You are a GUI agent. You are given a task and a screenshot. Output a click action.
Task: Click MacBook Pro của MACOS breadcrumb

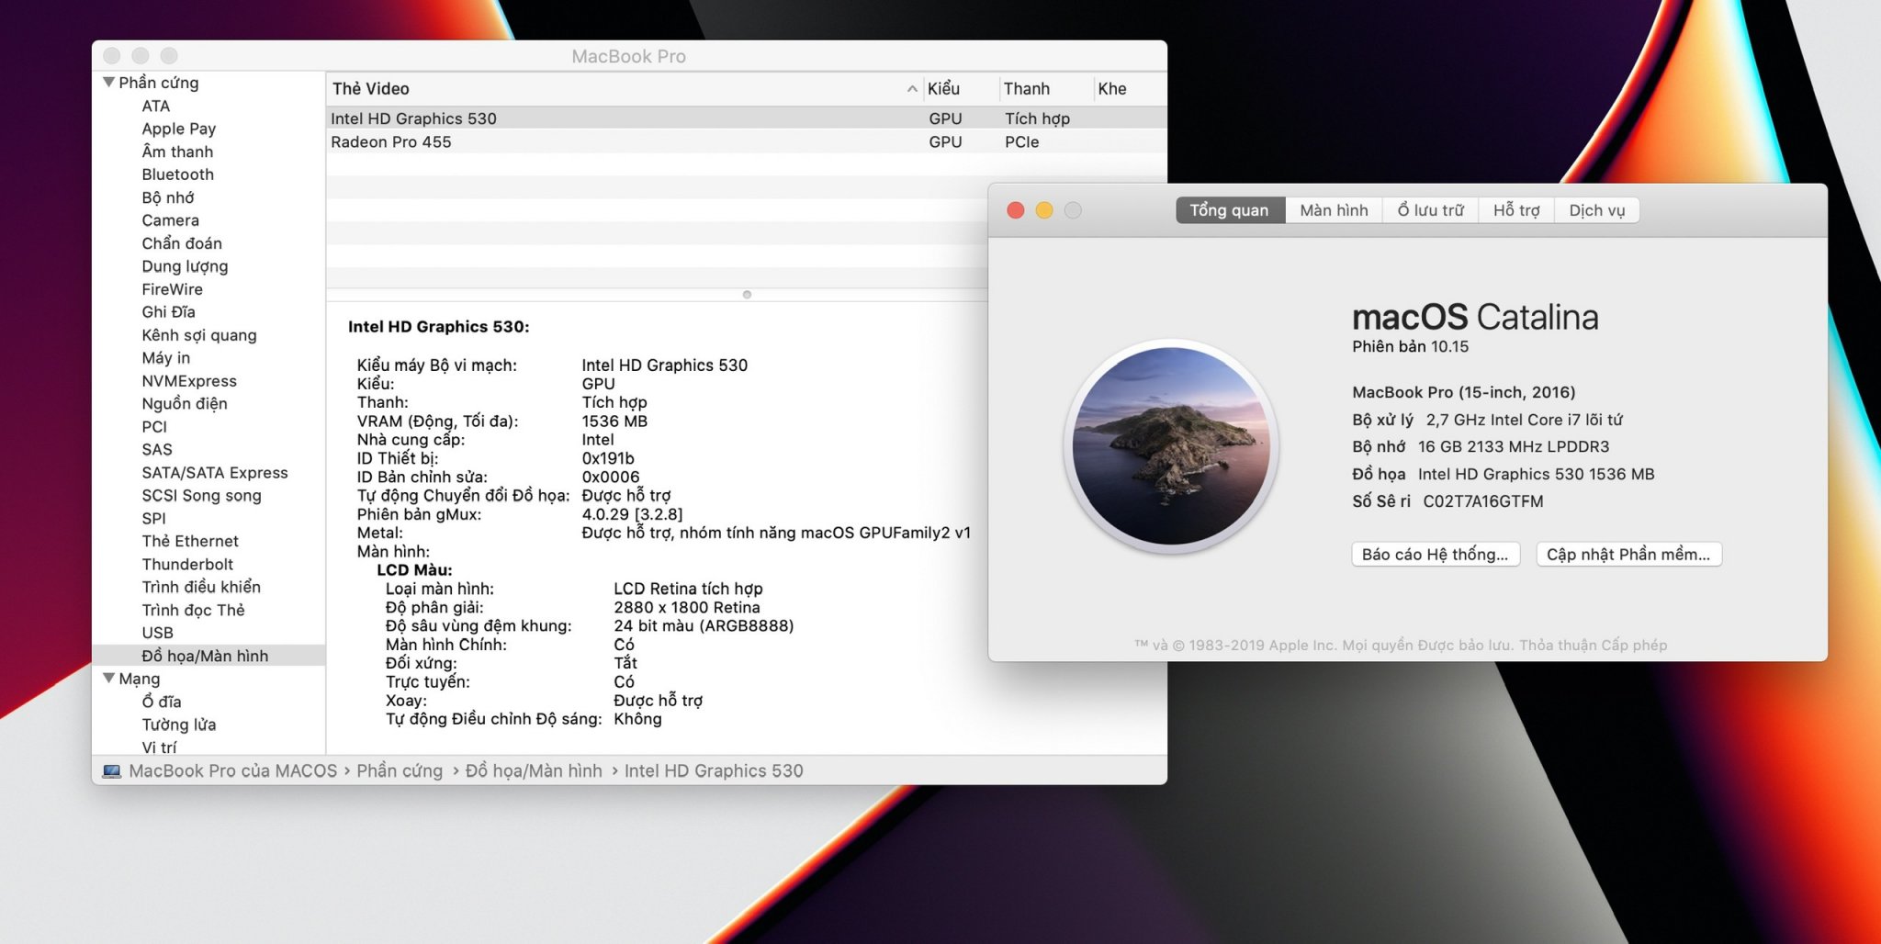[233, 770]
